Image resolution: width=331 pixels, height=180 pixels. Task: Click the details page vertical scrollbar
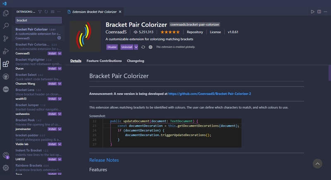pos(329,73)
